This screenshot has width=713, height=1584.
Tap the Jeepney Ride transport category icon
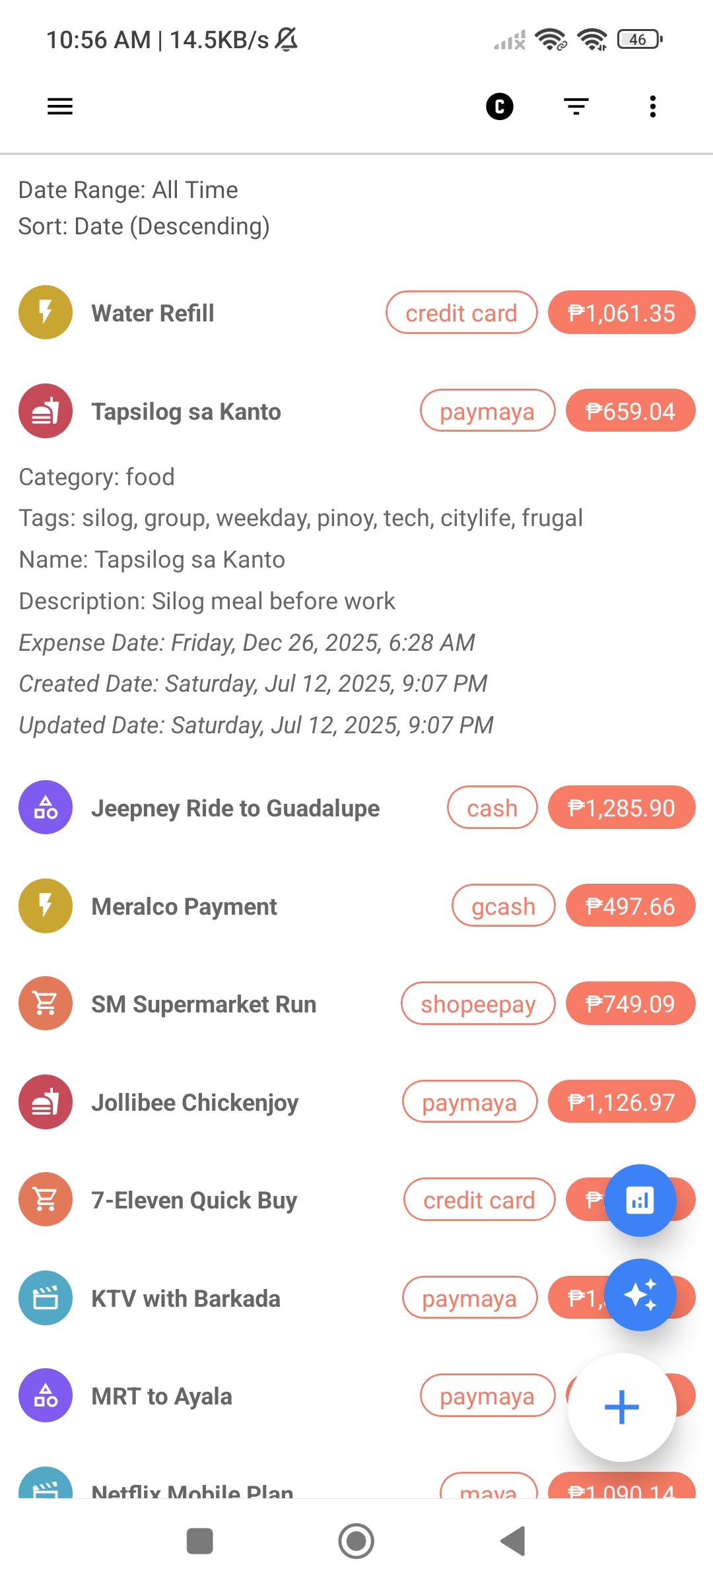(46, 807)
